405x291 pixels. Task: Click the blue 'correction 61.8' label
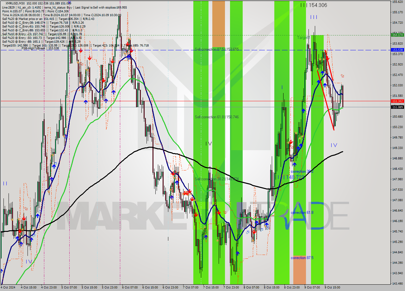tap(302, 213)
